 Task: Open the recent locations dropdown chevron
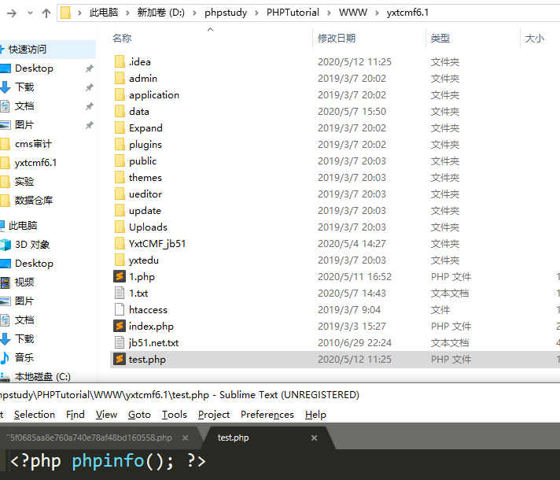point(30,13)
